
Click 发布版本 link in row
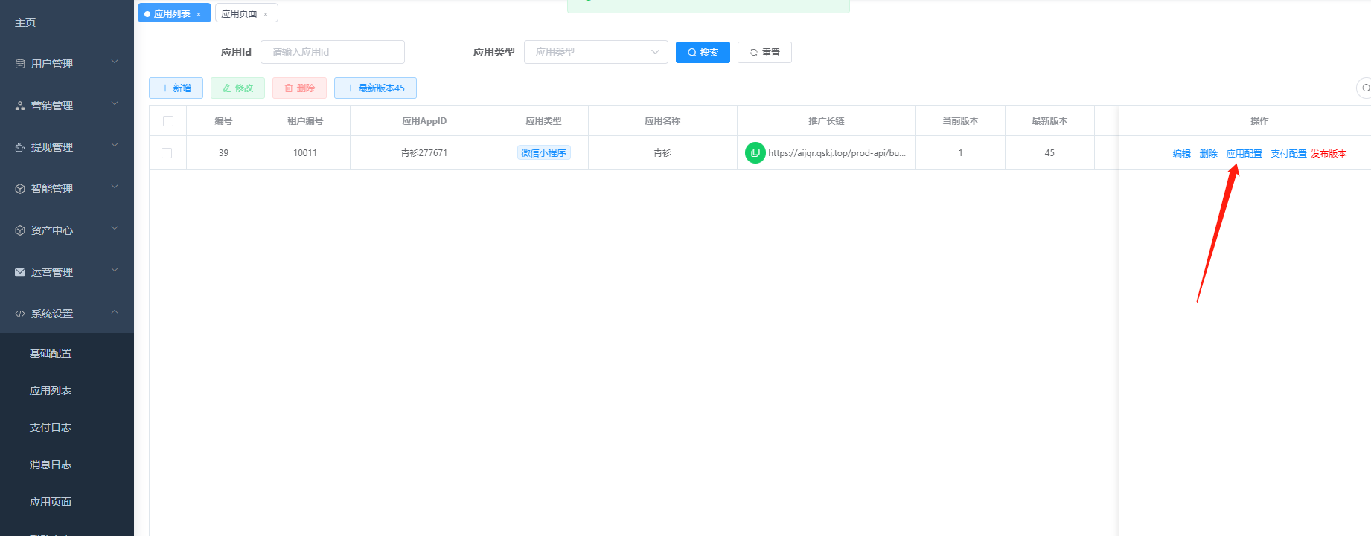1329,154
